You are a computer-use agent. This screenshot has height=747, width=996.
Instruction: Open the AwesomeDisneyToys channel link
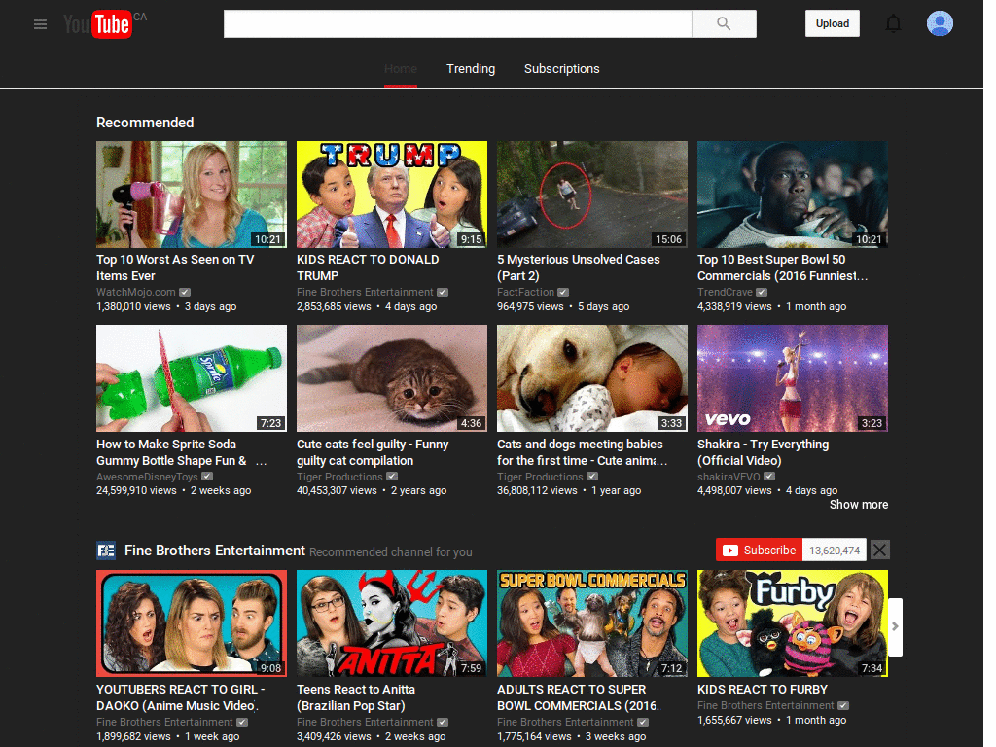pos(148,477)
